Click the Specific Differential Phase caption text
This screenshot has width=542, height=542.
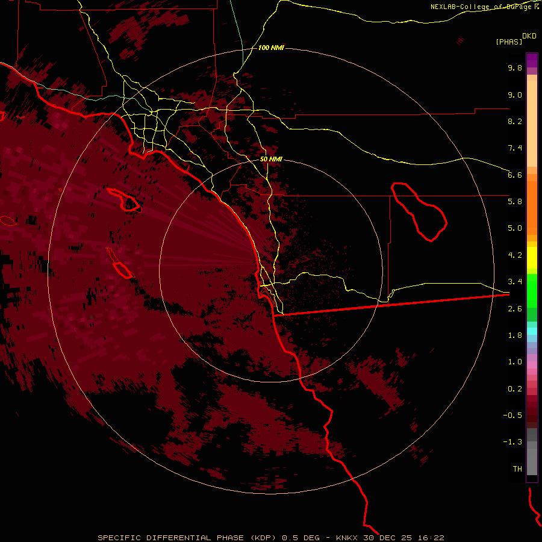click(x=270, y=538)
